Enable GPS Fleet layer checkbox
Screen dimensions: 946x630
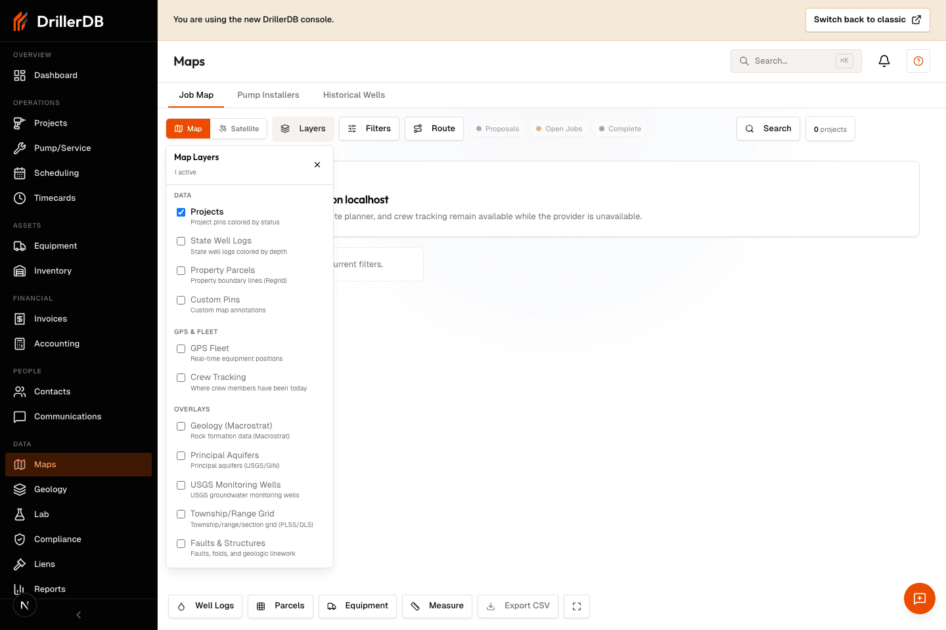coord(181,349)
